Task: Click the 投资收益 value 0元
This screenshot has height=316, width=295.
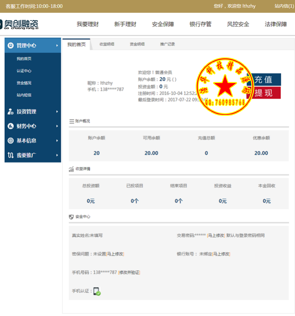Action: 223,201
